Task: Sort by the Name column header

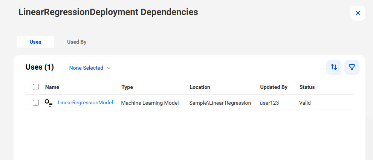Action: point(52,87)
